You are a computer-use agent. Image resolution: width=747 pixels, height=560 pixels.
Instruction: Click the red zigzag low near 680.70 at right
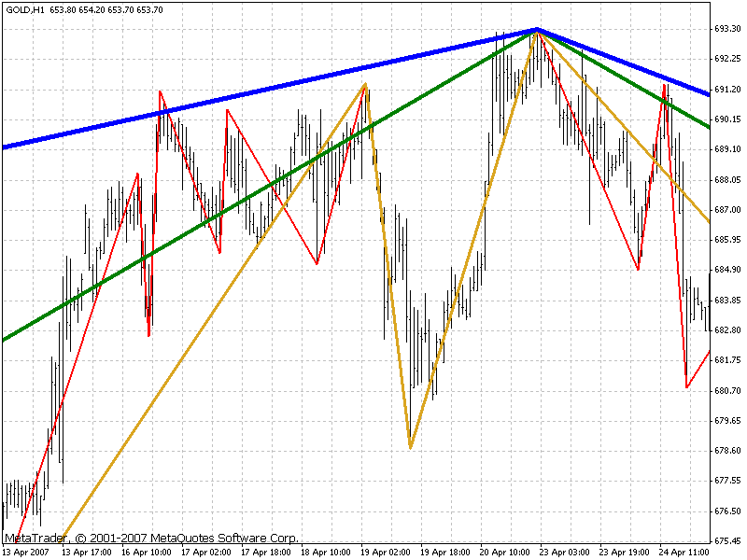click(x=686, y=387)
